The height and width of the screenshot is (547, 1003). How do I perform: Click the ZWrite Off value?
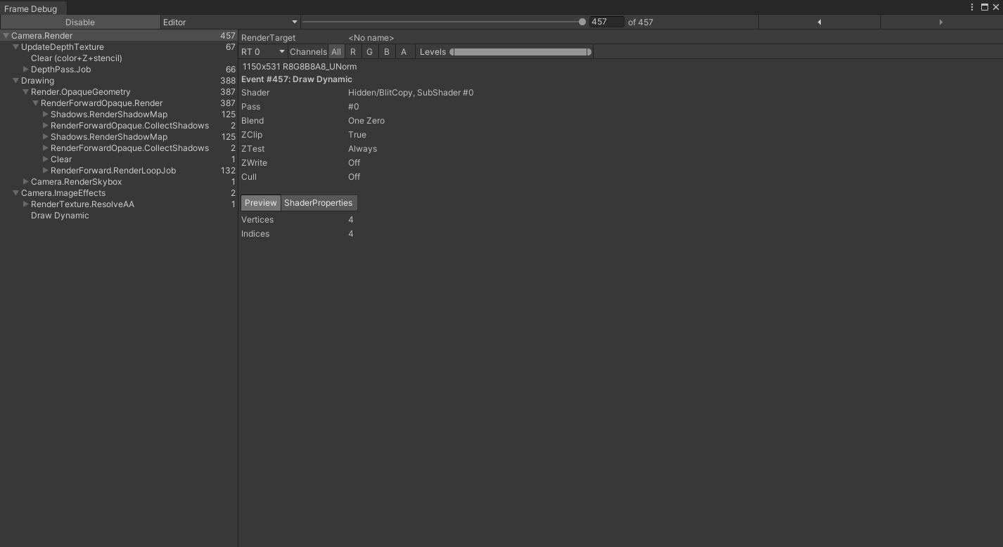tap(354, 163)
